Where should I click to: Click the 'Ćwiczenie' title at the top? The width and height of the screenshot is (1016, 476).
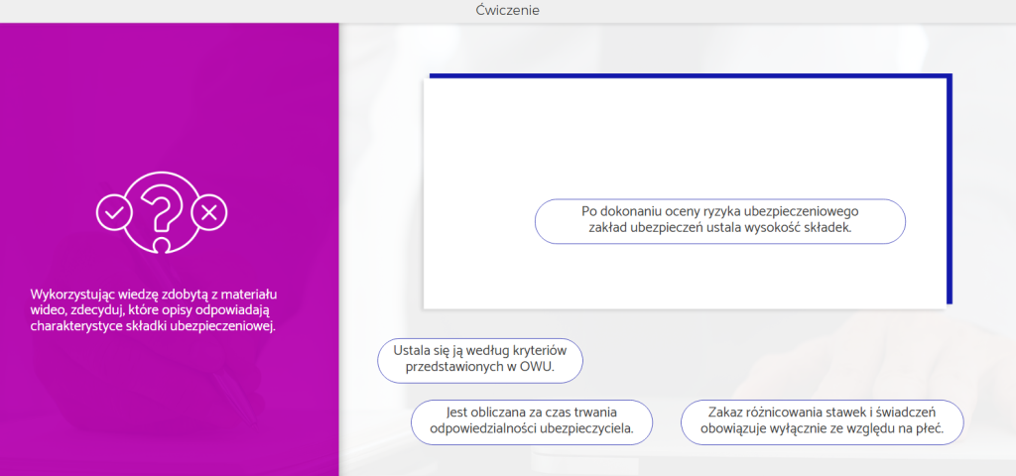(x=508, y=11)
